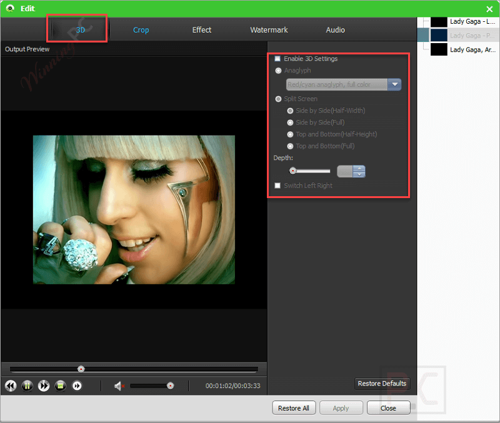The height and width of the screenshot is (423, 500).
Task: Mute the audio speaker icon
Action: (119, 386)
